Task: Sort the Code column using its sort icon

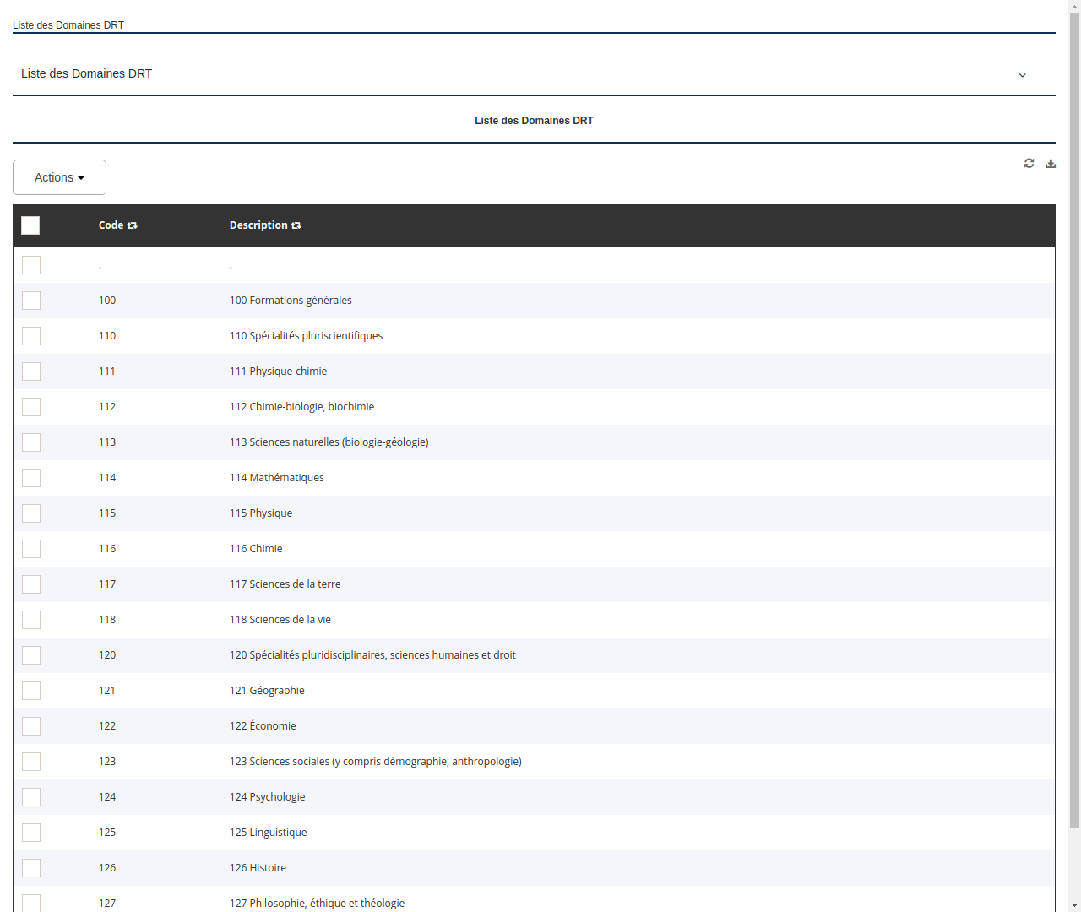Action: pyautogui.click(x=133, y=225)
